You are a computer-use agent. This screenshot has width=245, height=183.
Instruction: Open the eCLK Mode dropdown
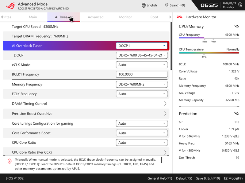click(142, 65)
